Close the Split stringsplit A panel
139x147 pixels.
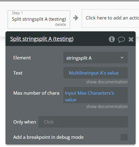(131, 39)
